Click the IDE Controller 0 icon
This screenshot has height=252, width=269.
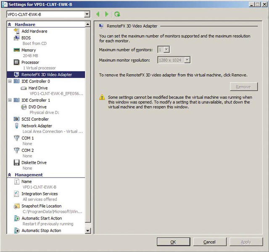(17, 81)
